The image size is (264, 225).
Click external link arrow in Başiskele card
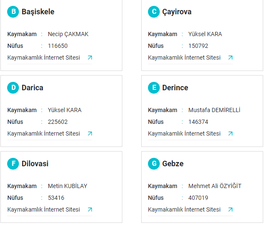pos(90,58)
